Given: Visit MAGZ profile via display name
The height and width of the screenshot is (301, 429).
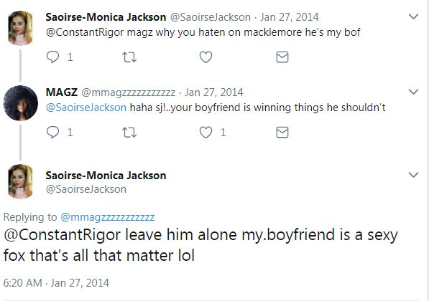Looking at the screenshot, I should tap(62, 92).
